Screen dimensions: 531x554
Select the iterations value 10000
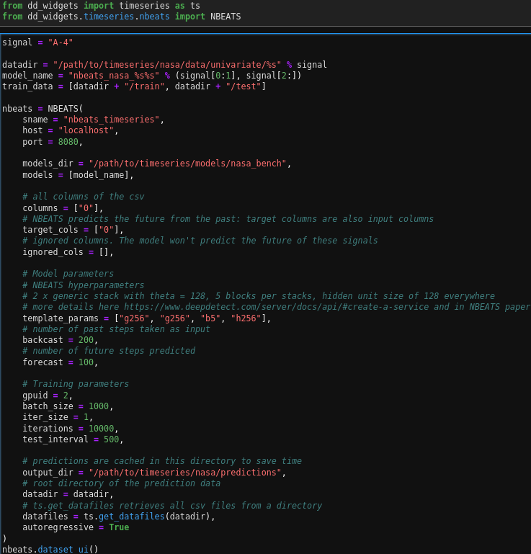point(101,429)
